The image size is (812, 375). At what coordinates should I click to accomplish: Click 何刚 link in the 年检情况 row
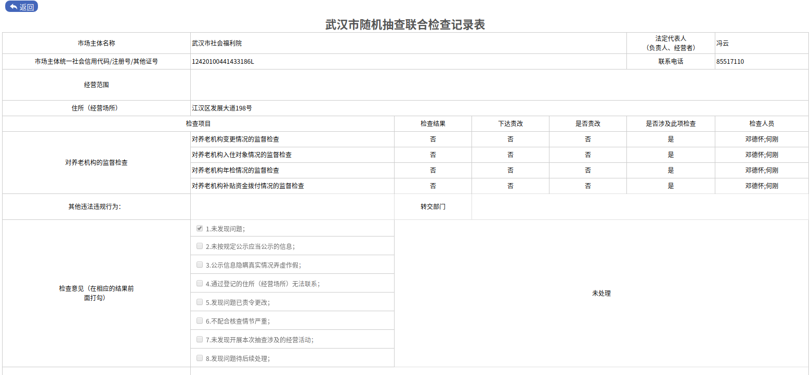[x=774, y=170]
